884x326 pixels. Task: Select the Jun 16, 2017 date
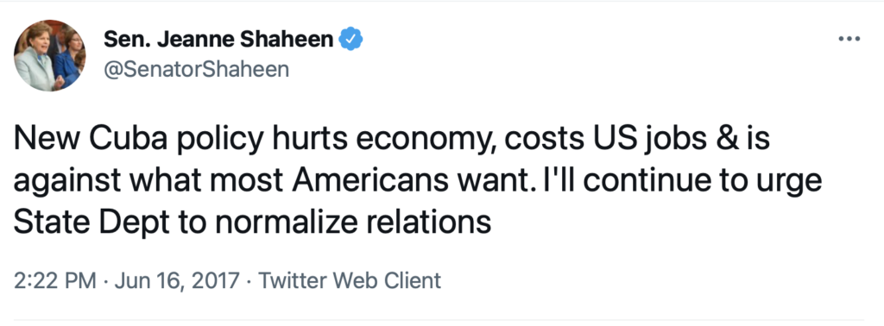176,279
